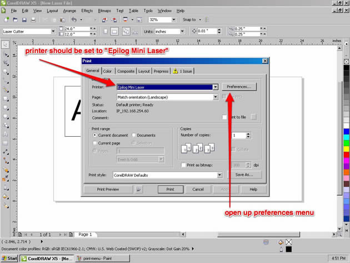Enable Print as bitmap checkbox
The image size is (350, 263).
183,165
